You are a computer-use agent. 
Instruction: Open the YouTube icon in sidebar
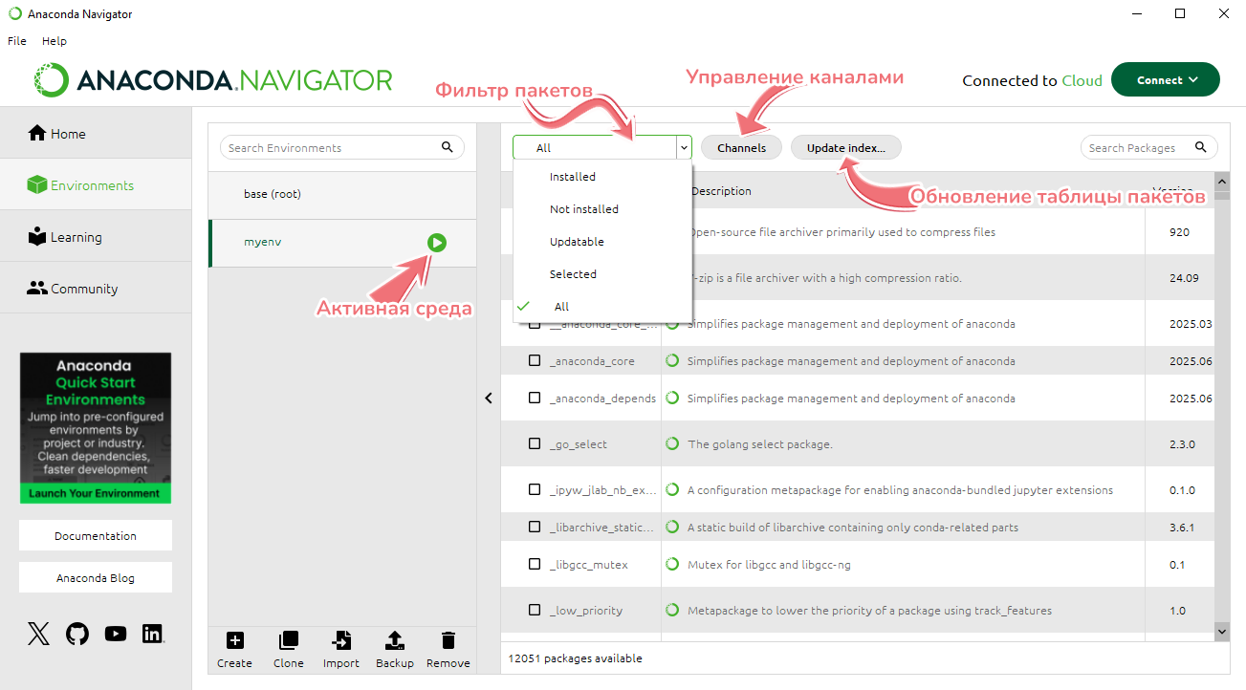coord(116,634)
